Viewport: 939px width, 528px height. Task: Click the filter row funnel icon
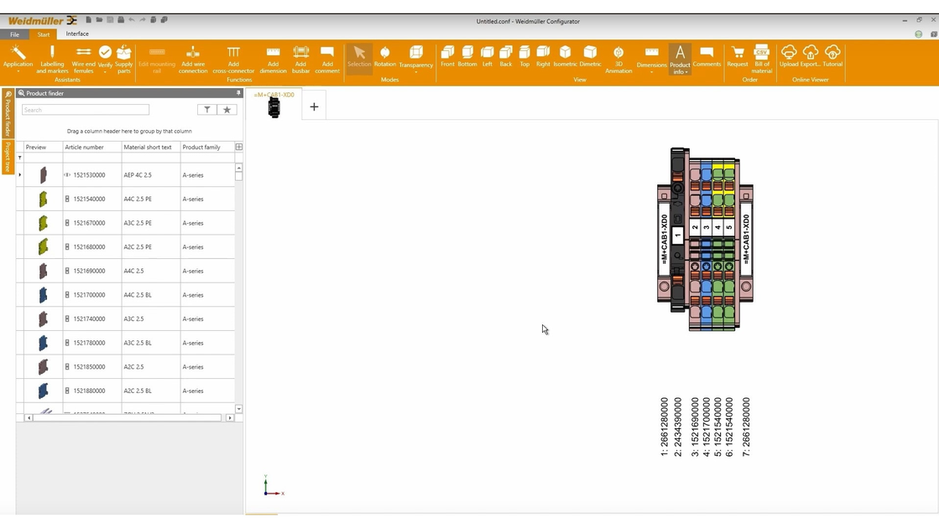click(x=20, y=158)
